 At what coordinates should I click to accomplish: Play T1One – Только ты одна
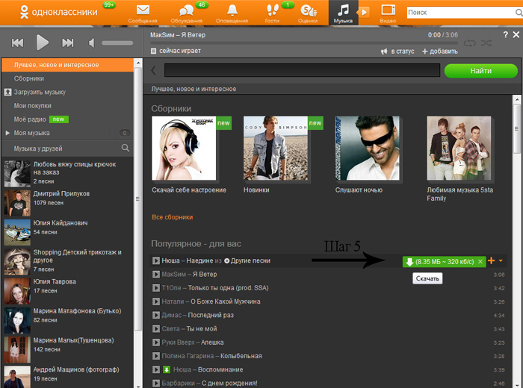(155, 288)
